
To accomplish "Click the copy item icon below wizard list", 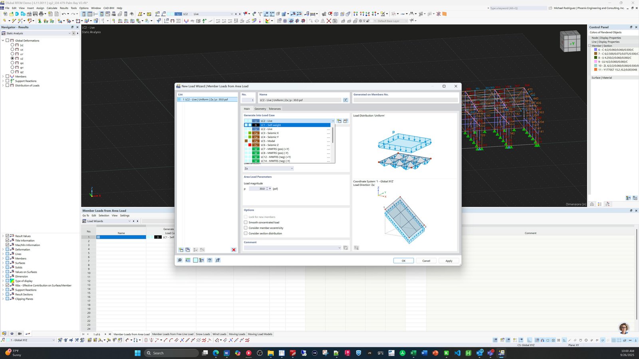I will pos(187,250).
